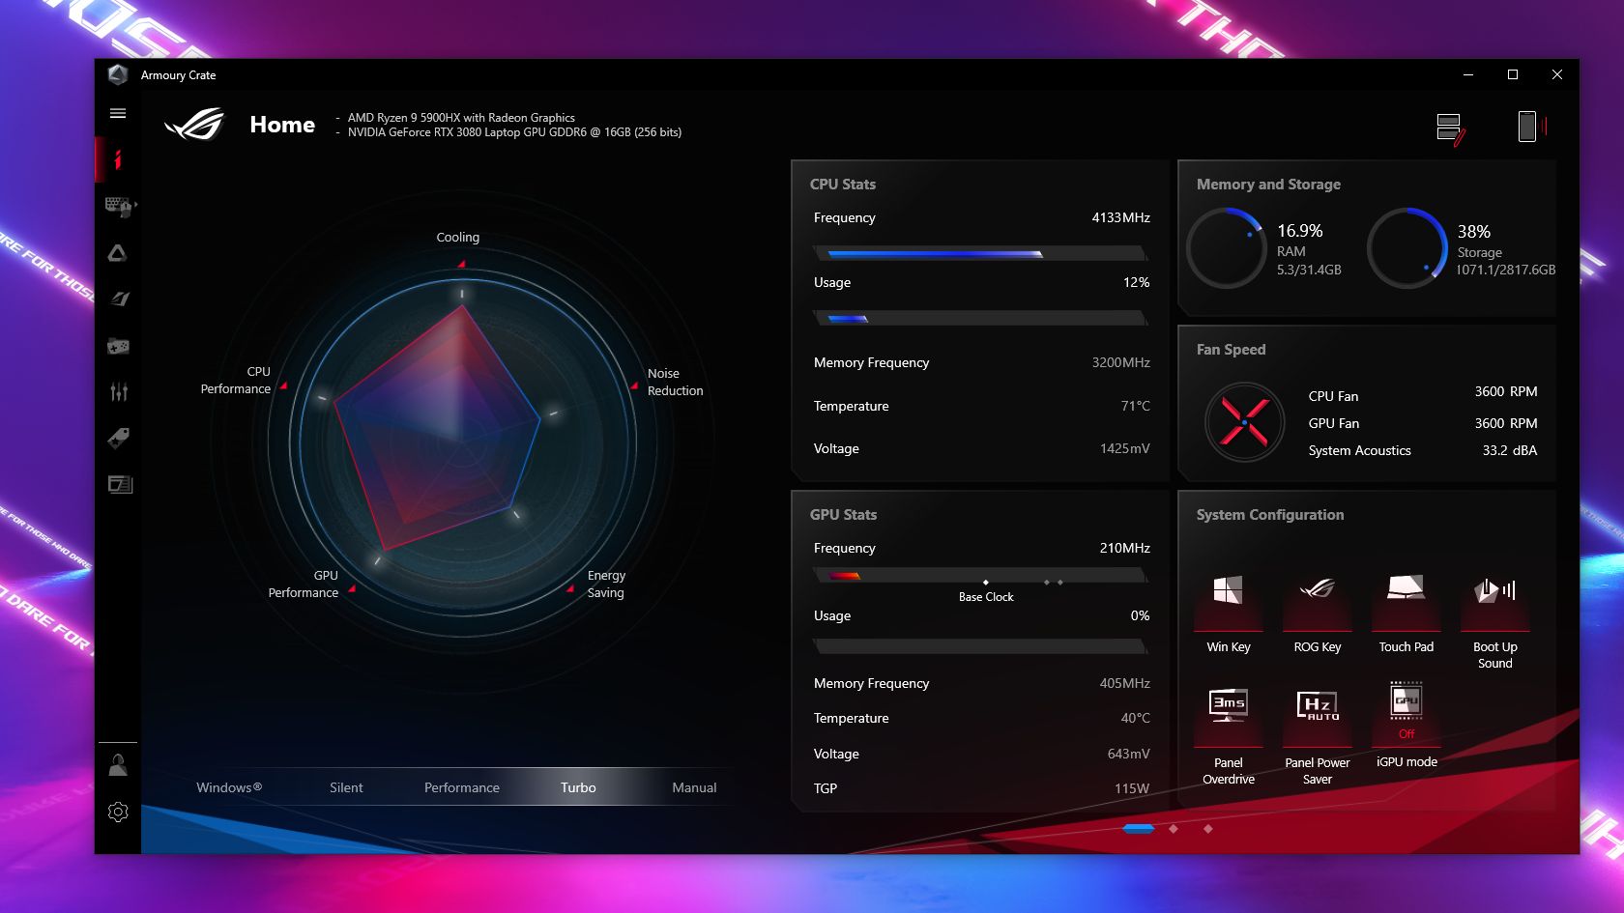Open the News section in the sidebar
Image resolution: width=1624 pixels, height=913 pixels.
click(x=117, y=484)
